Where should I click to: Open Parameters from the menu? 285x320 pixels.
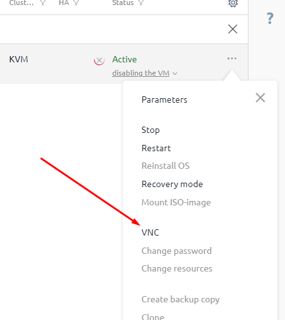(x=164, y=100)
